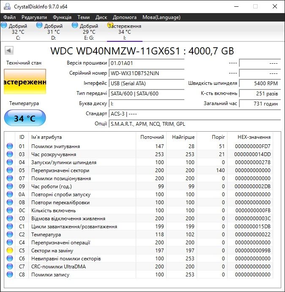
Task: Click the previous disk arrow button
Action: tap(9, 50)
